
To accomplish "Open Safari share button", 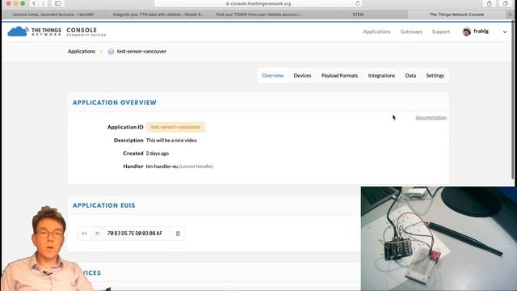I will coord(489,3).
